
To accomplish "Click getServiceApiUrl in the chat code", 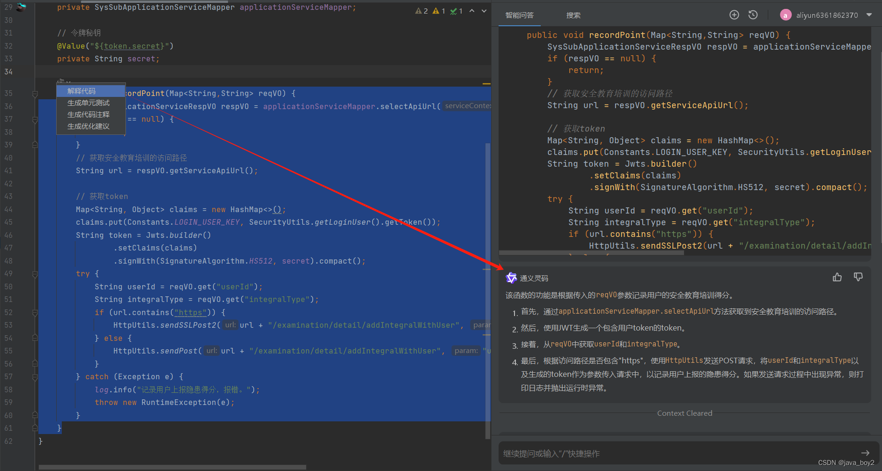I will [691, 105].
